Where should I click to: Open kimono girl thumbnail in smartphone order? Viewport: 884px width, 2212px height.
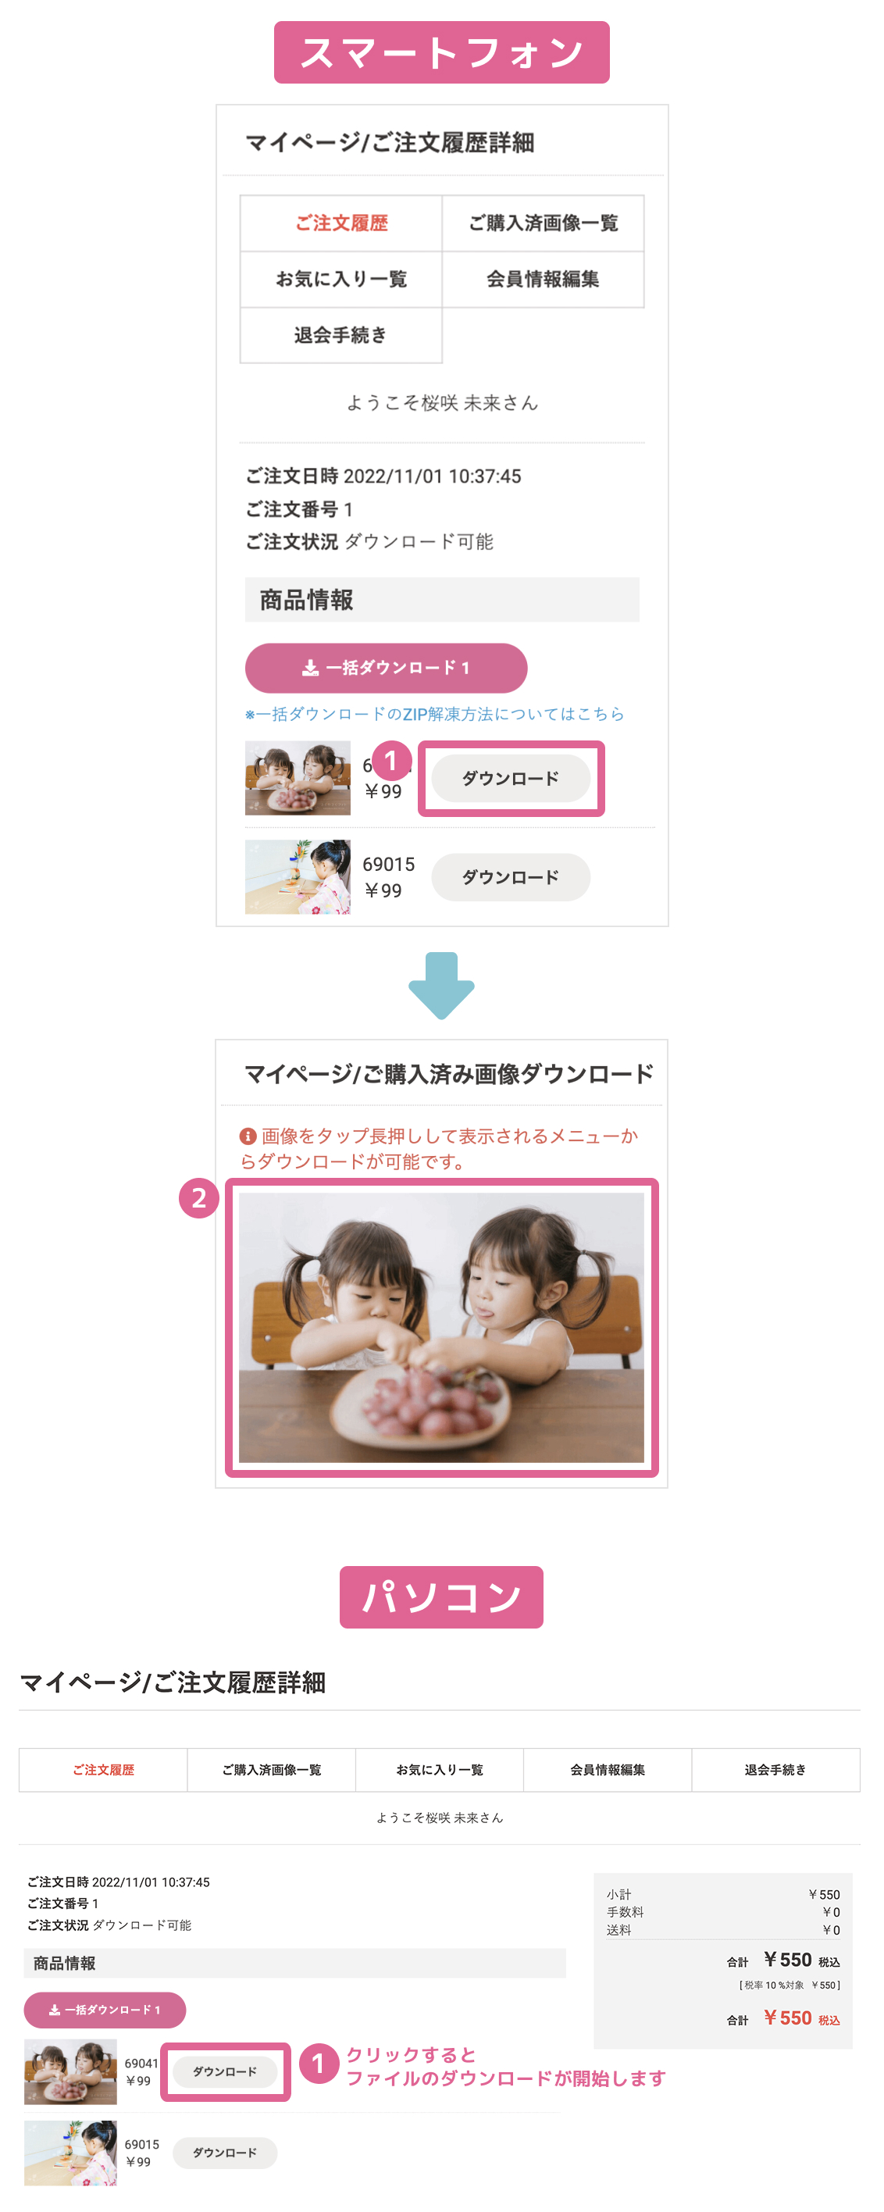click(x=298, y=876)
